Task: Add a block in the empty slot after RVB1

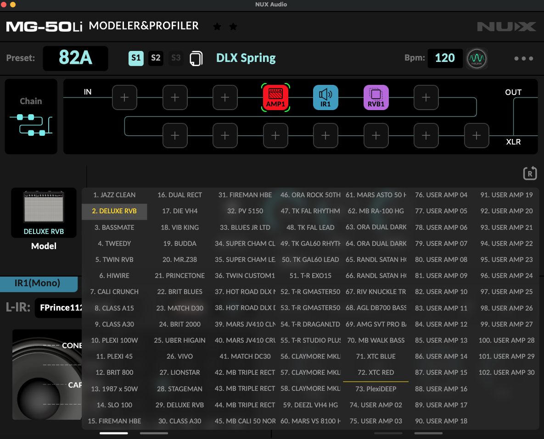Action: pos(426,97)
